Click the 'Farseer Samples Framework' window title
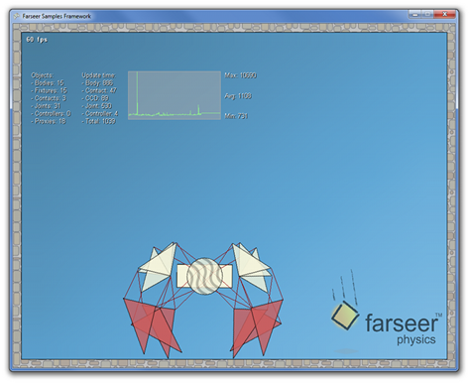 tap(57, 16)
